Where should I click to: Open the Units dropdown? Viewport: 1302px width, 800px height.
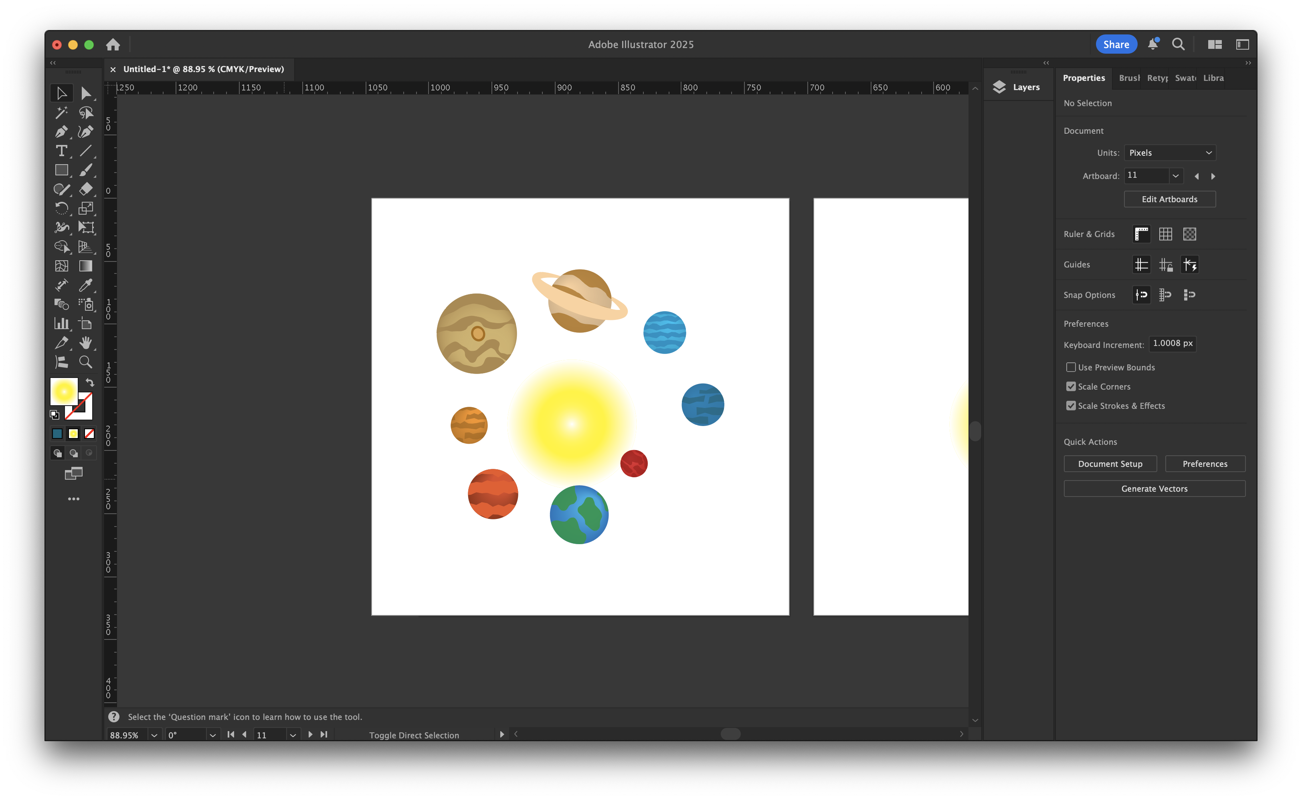pos(1170,153)
